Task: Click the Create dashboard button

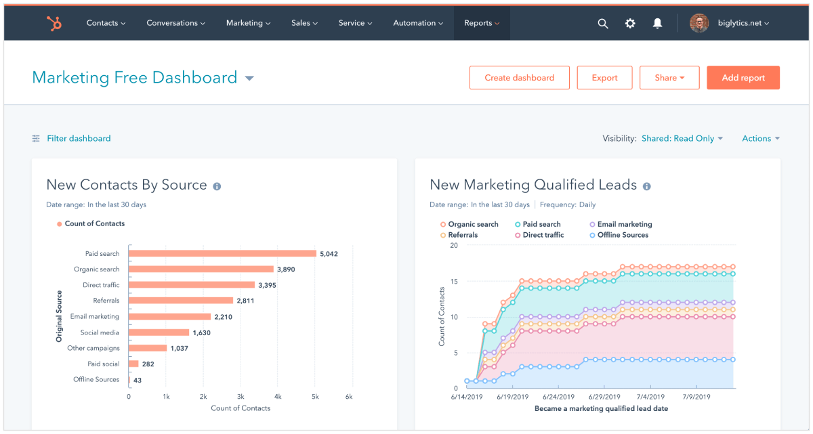Action: pos(519,78)
